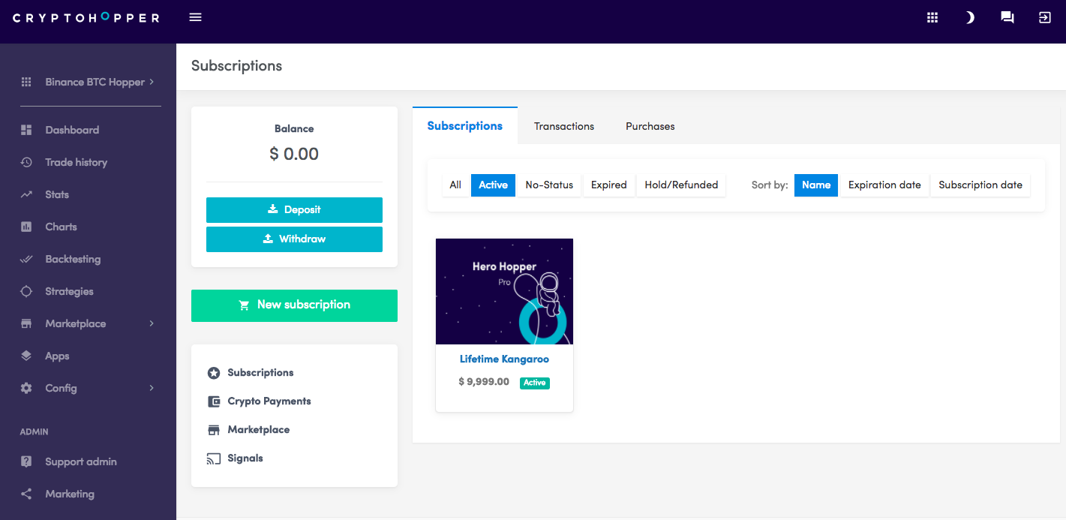Click the $ 0.00 balance amount

pos(294,154)
